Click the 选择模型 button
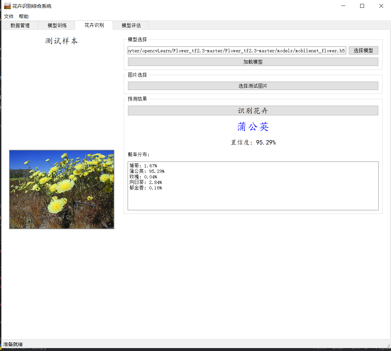391x351 pixels. 363,50
